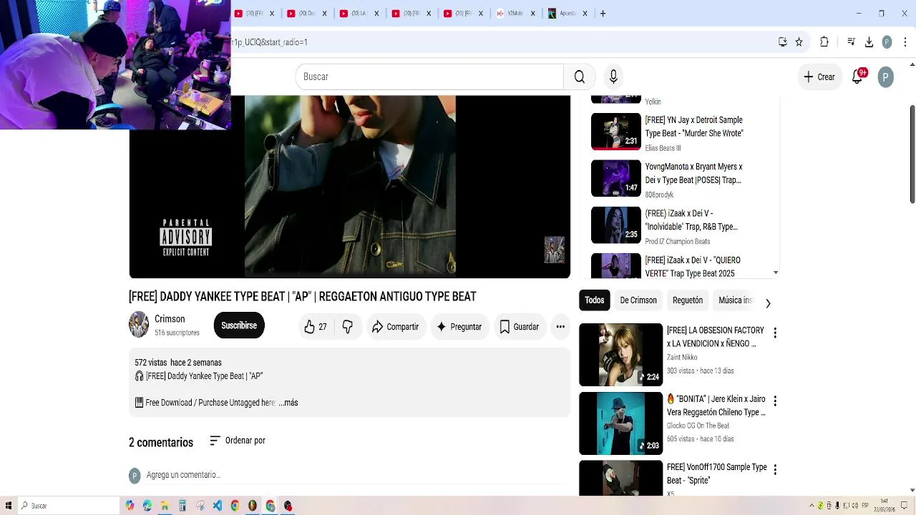Subscribe to Crimson channel with Suscribirse
Screen dimensions: 916x515
239,325
